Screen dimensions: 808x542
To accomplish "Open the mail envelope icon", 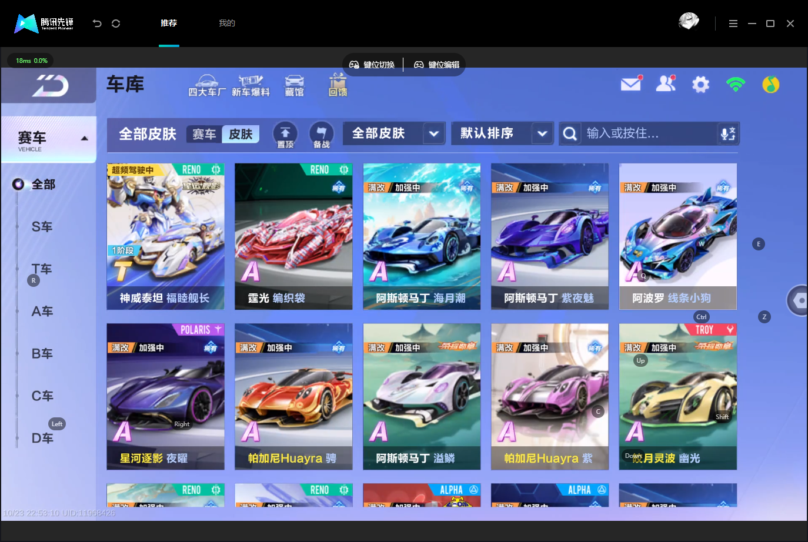I will (632, 83).
